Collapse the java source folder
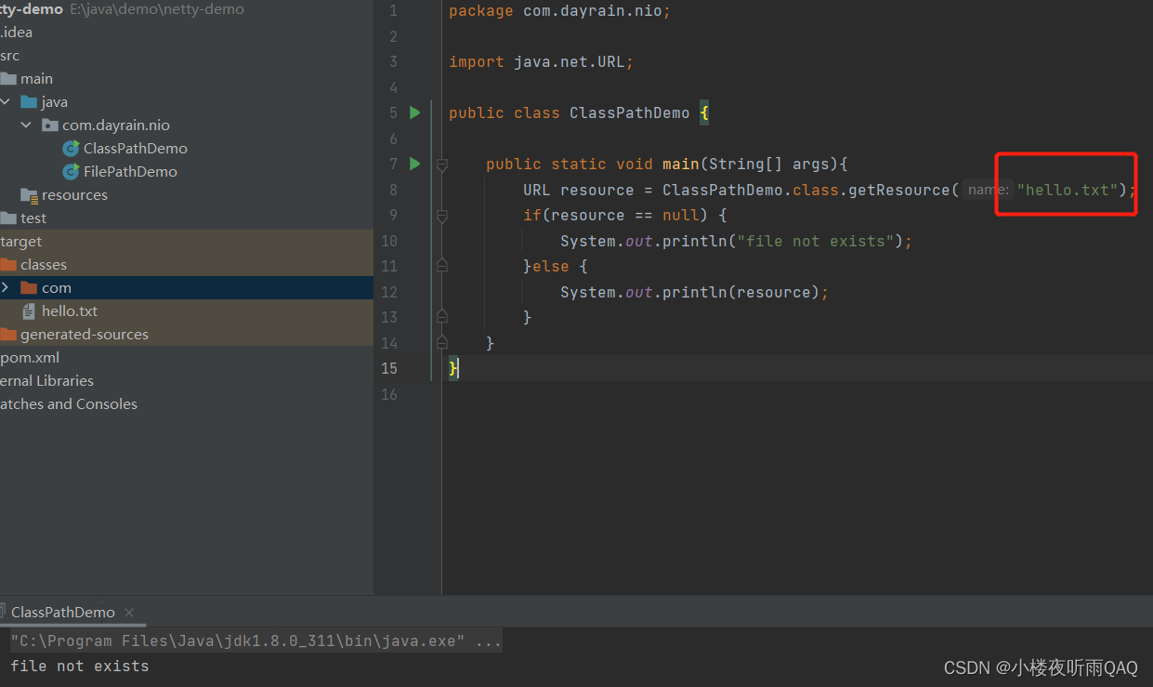 pyautogui.click(x=6, y=102)
